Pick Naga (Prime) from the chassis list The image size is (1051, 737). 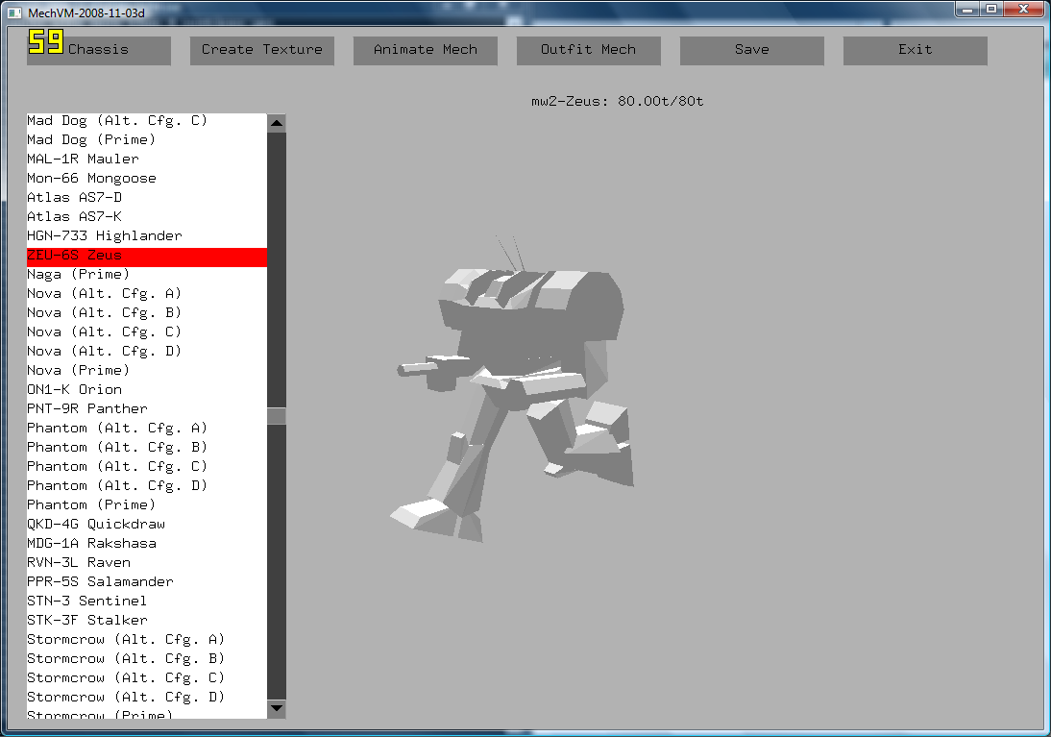[x=78, y=274]
